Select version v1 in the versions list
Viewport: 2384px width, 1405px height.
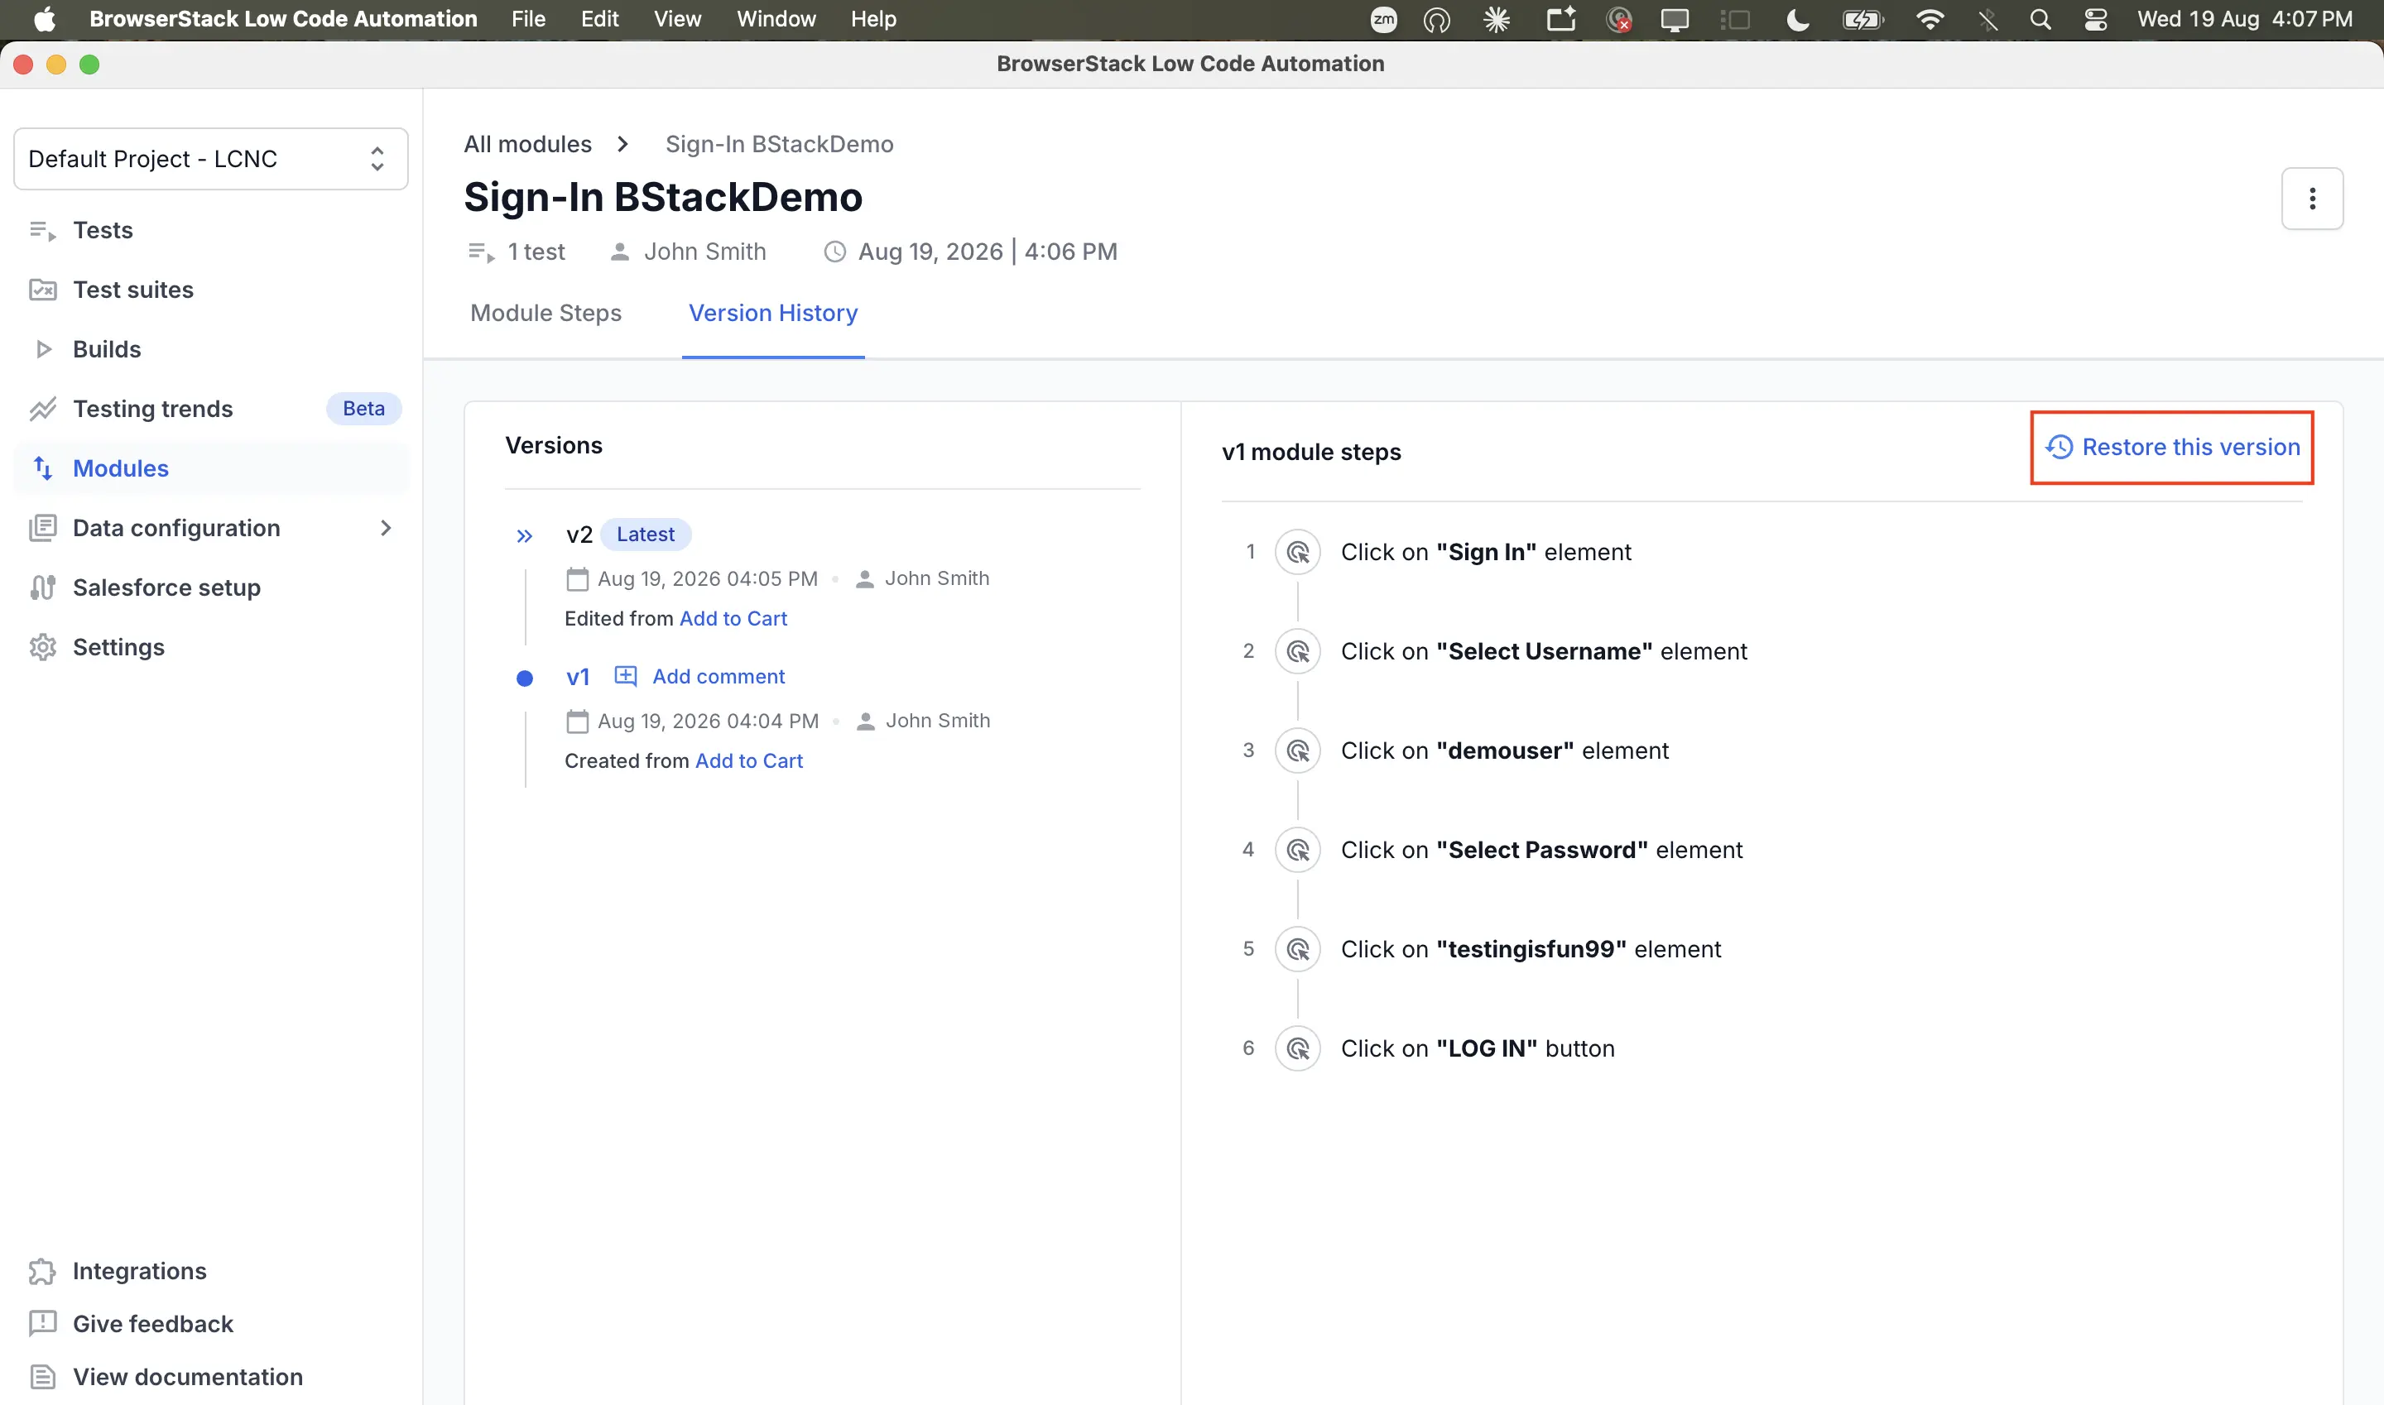[x=578, y=677]
